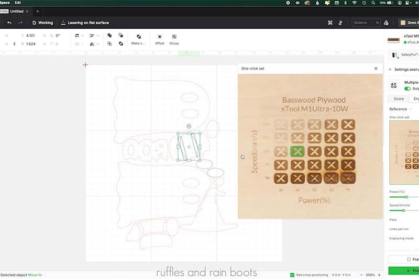Click the undo arrow icon
The height and width of the screenshot is (279, 419).
(x=9, y=23)
